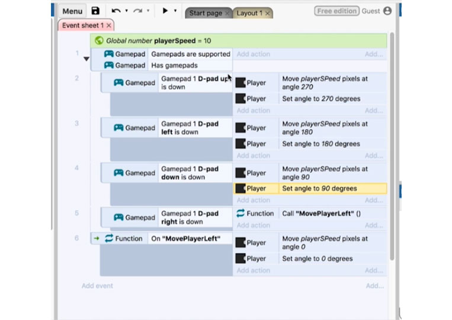Click Gamepad icon in D-pad right event
This screenshot has height=320, width=452.
[118, 217]
